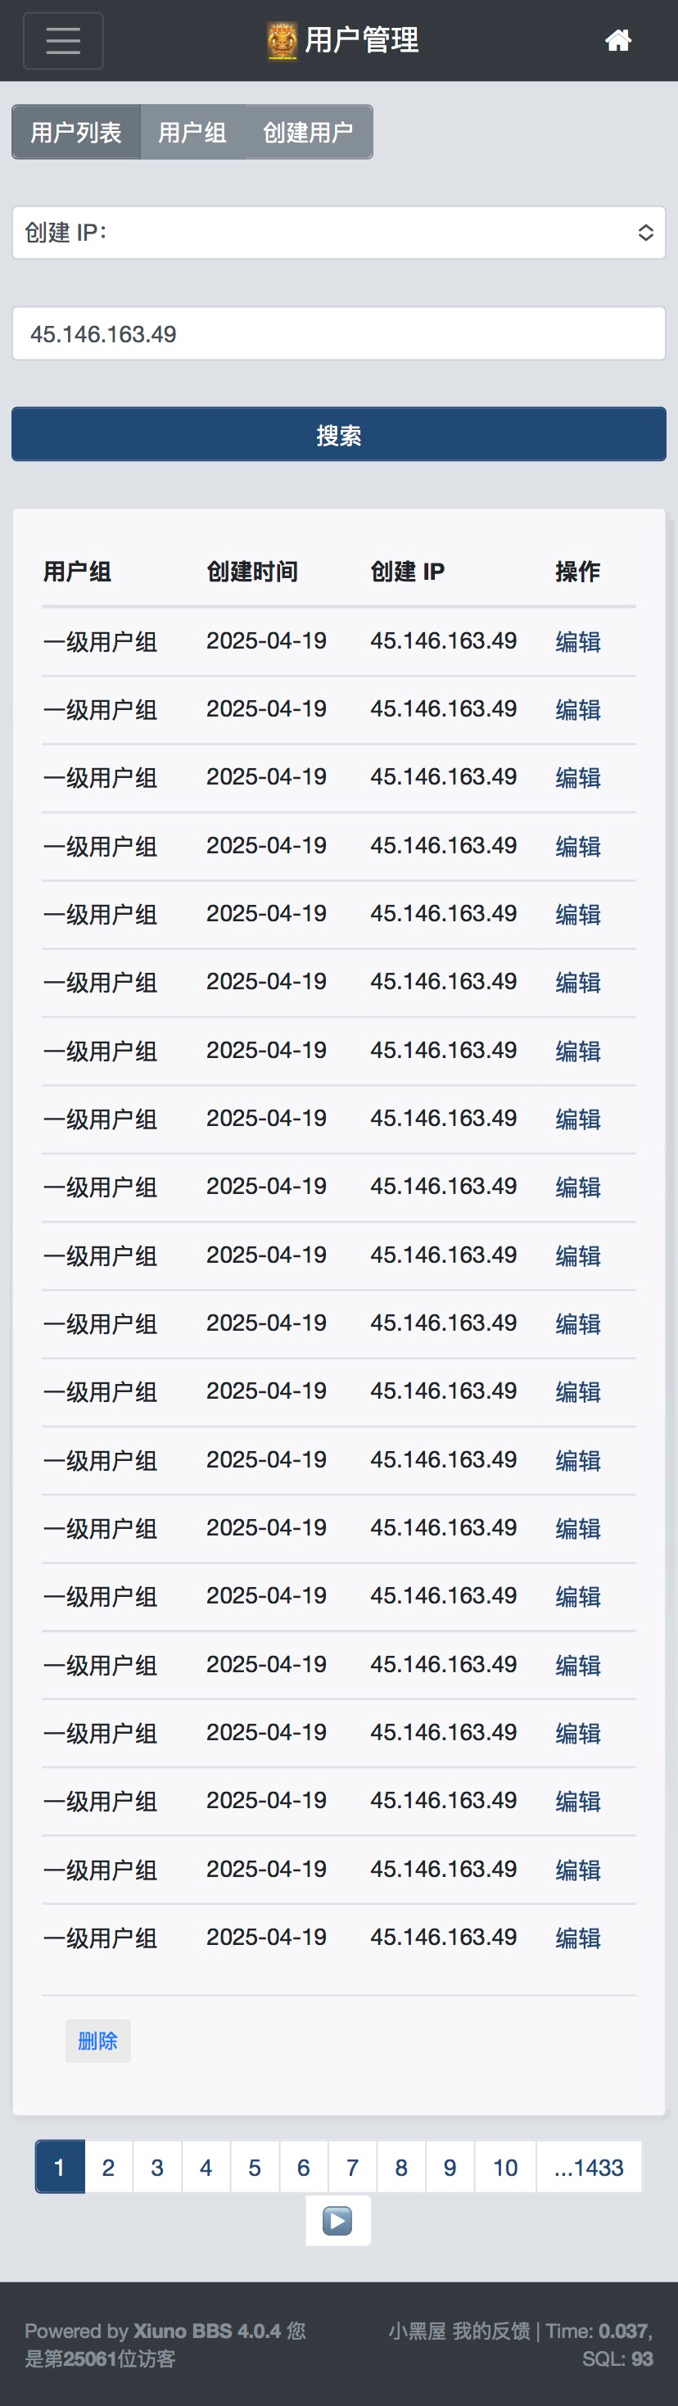The width and height of the screenshot is (678, 2406).
Task: Expand the 创建 IP search type dropdown
Action: pos(338,233)
